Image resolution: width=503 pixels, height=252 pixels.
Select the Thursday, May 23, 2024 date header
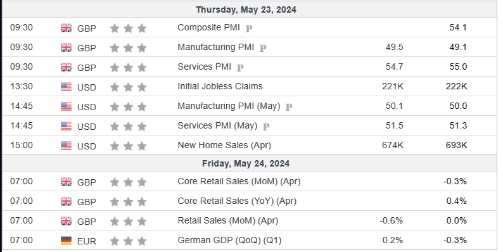[246, 9]
